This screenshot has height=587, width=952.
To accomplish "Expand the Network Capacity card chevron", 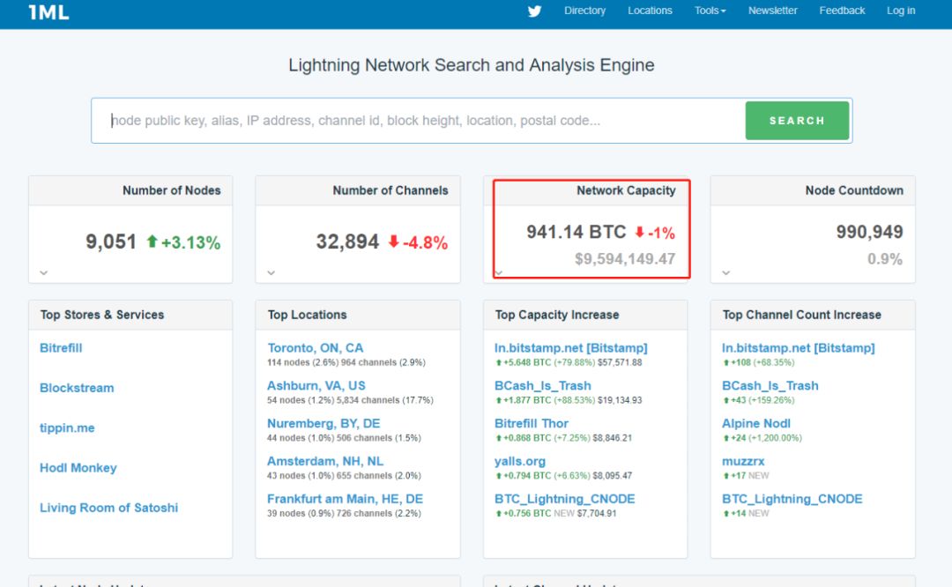I will point(498,273).
